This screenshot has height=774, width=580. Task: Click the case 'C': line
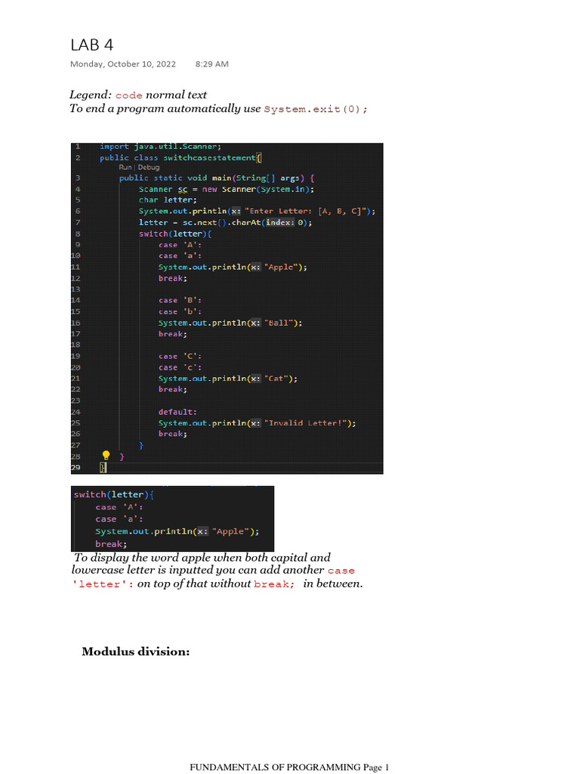[x=180, y=357]
